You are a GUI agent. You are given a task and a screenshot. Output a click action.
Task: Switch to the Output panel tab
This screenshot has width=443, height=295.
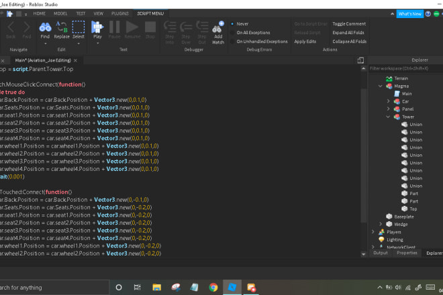pyautogui.click(x=381, y=253)
